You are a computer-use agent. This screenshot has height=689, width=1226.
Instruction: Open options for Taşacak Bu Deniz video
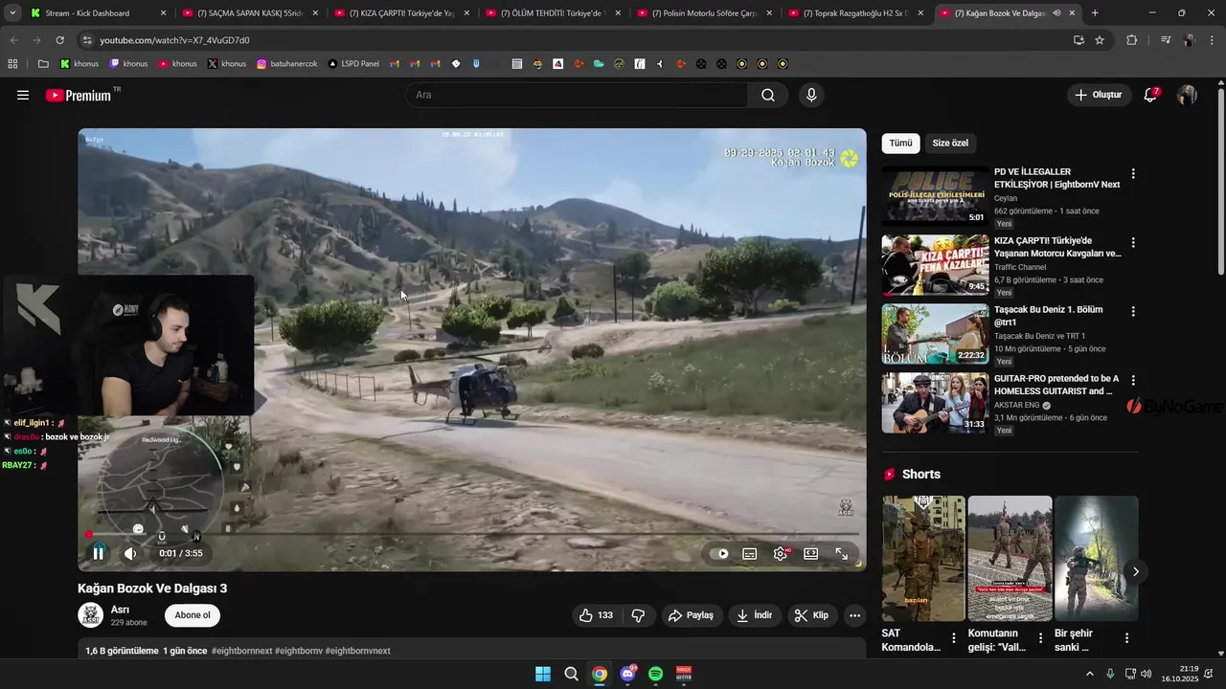[x=1133, y=312]
